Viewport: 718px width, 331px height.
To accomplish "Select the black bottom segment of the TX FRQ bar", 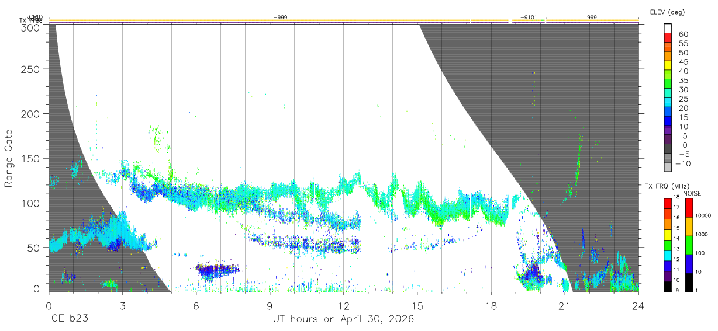I will click(x=668, y=286).
